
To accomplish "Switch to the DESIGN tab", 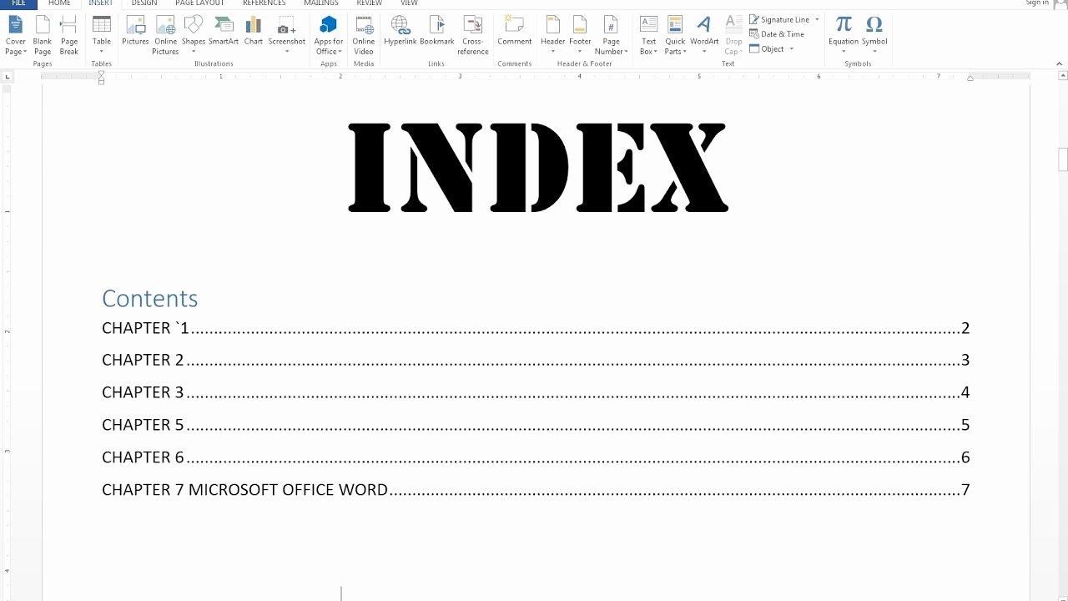I will tap(144, 3).
